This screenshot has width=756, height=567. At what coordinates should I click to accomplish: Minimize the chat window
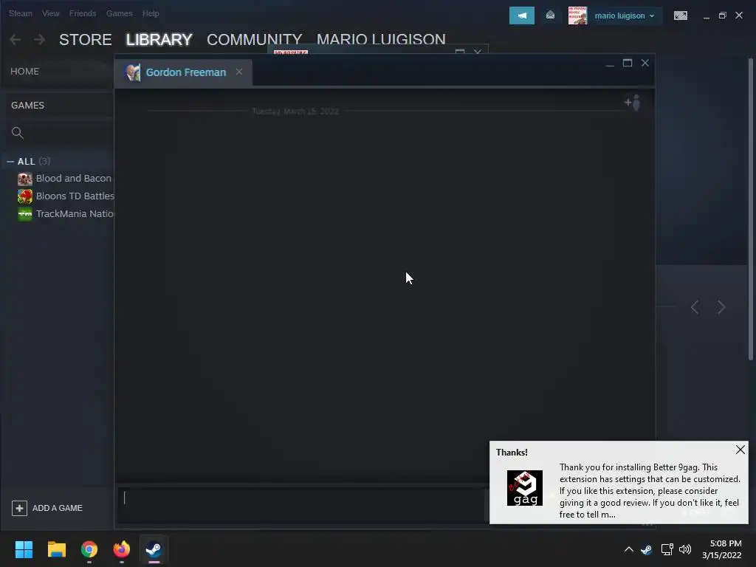(x=610, y=63)
